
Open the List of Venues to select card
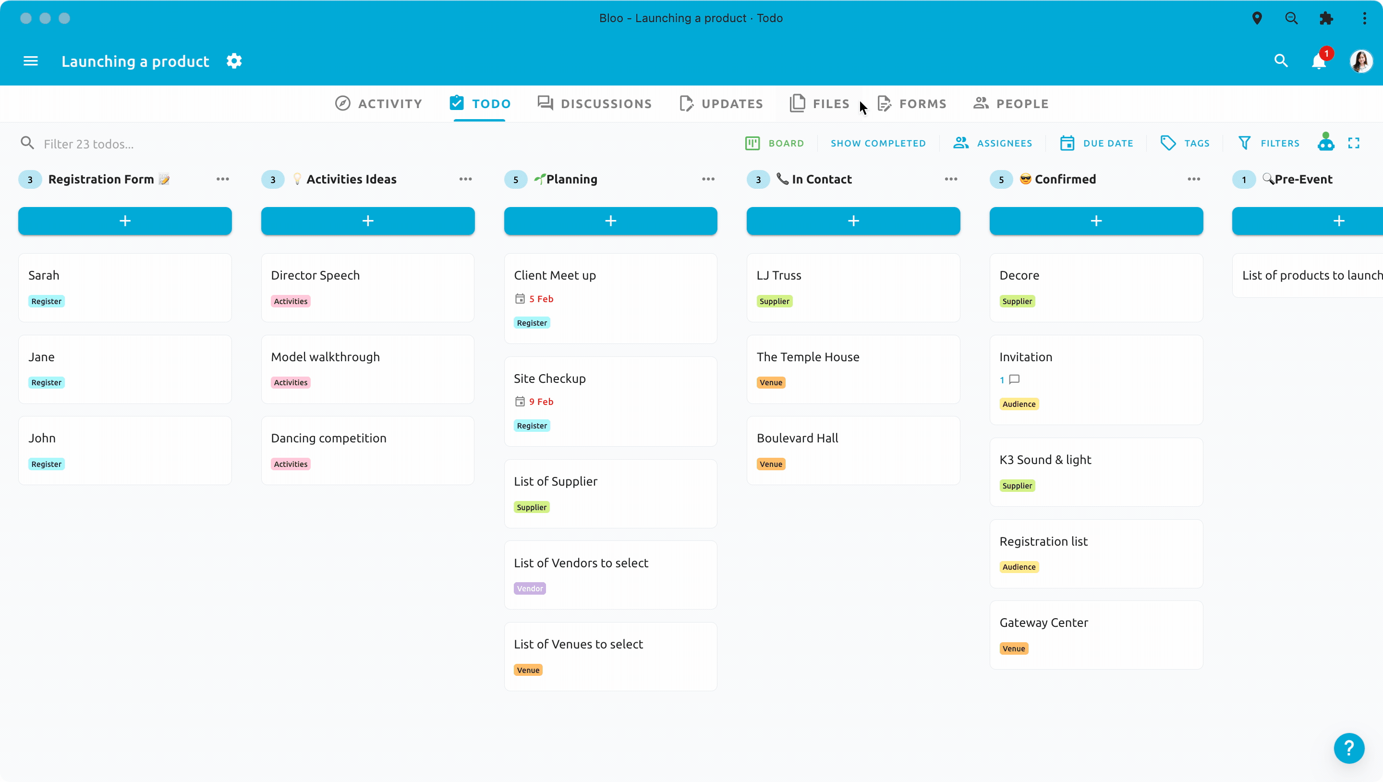pos(610,656)
